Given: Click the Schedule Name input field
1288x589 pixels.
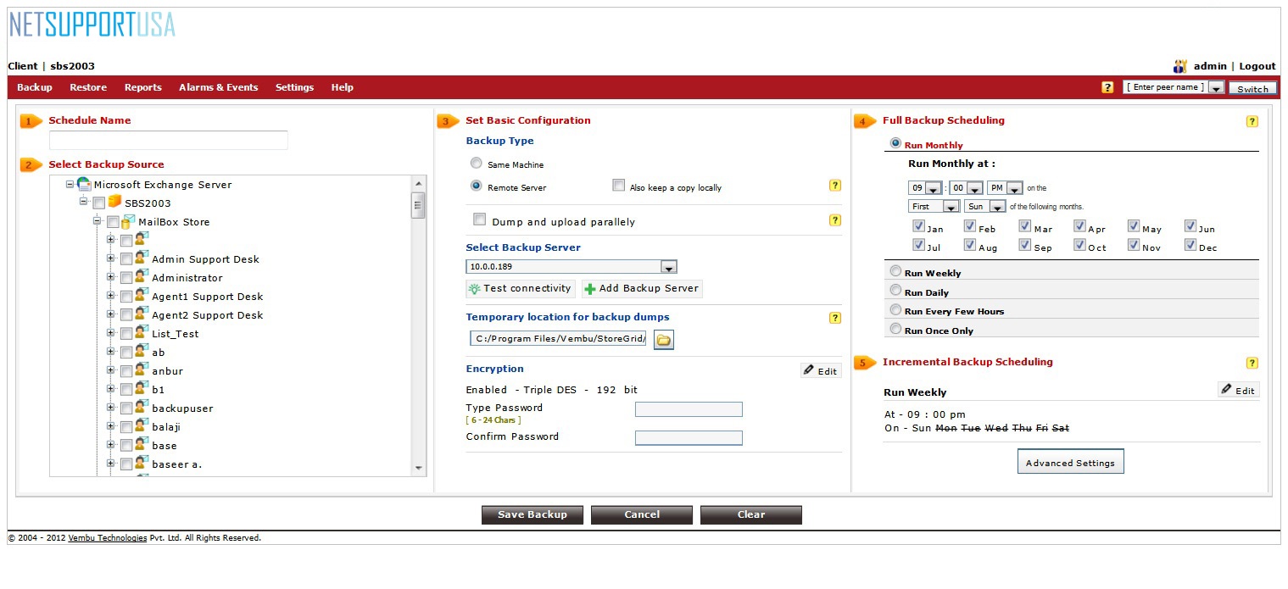Looking at the screenshot, I should [x=168, y=141].
